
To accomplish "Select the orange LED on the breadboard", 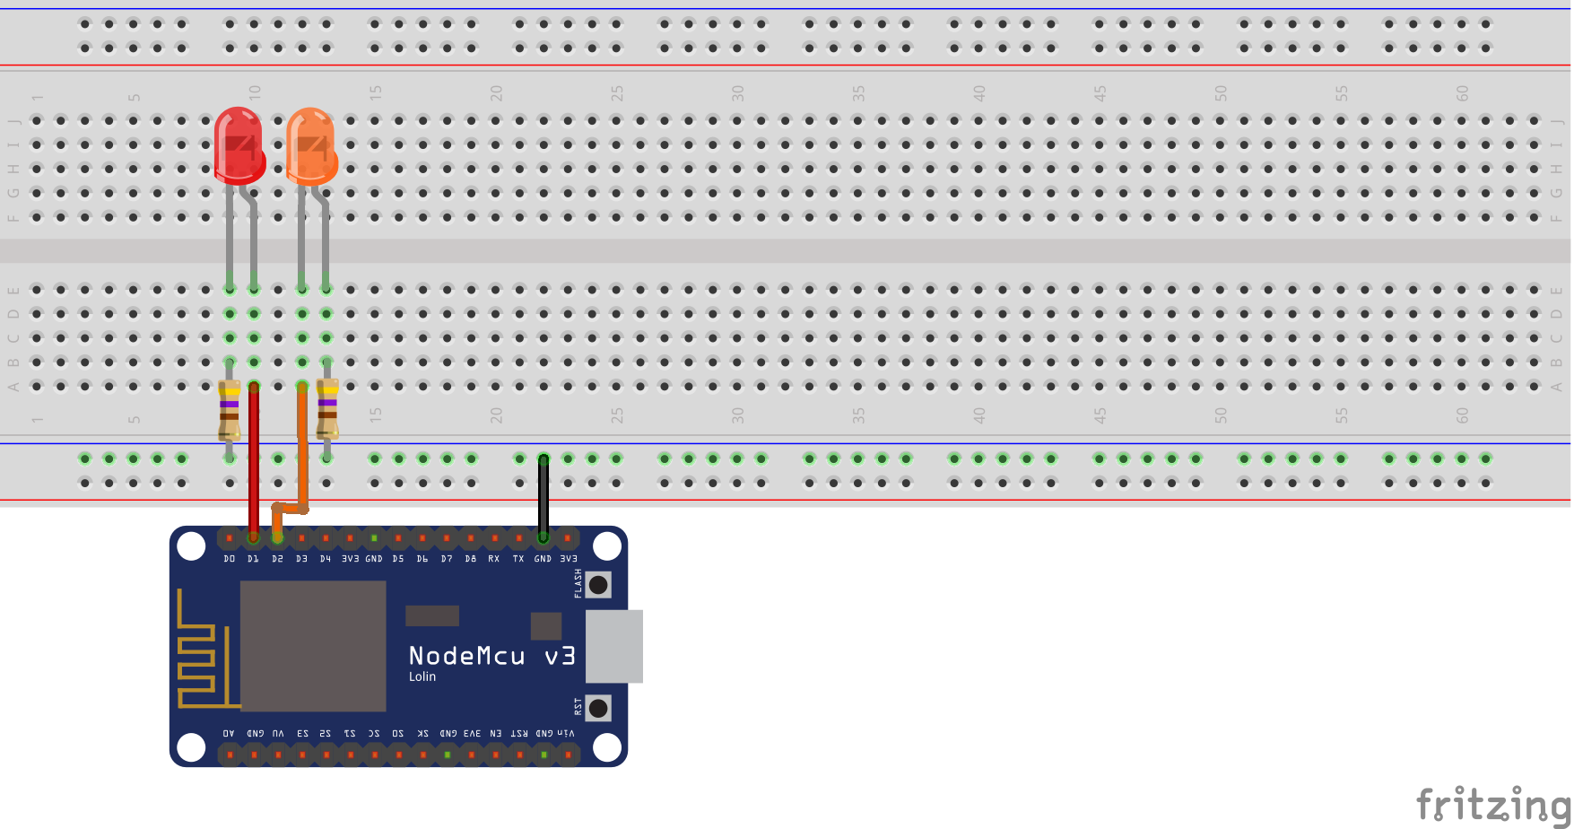I will pyautogui.click(x=311, y=146).
